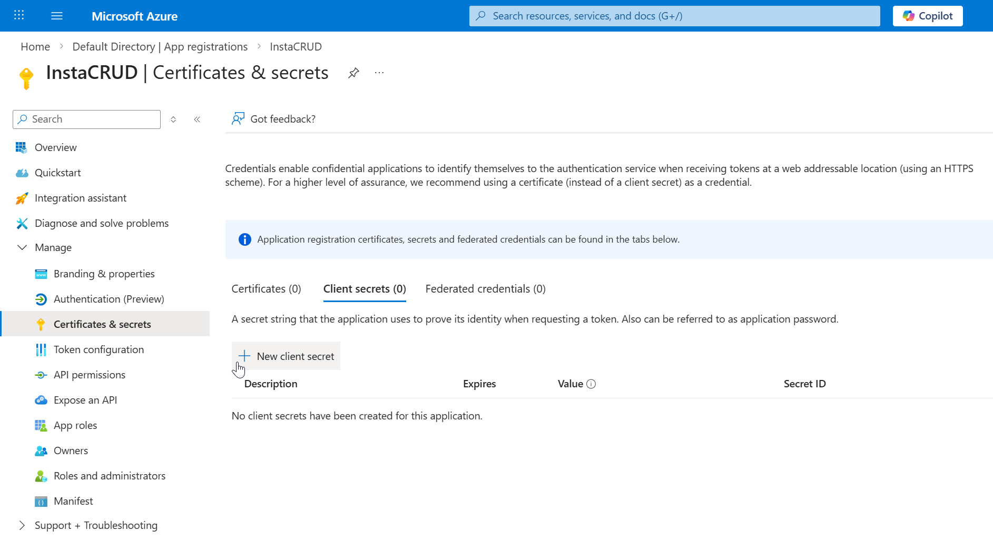Open Copilot in Azure
The image size is (993, 551).
(927, 15)
